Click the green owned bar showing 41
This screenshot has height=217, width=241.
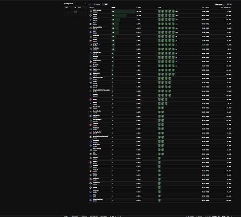[x=119, y=16]
